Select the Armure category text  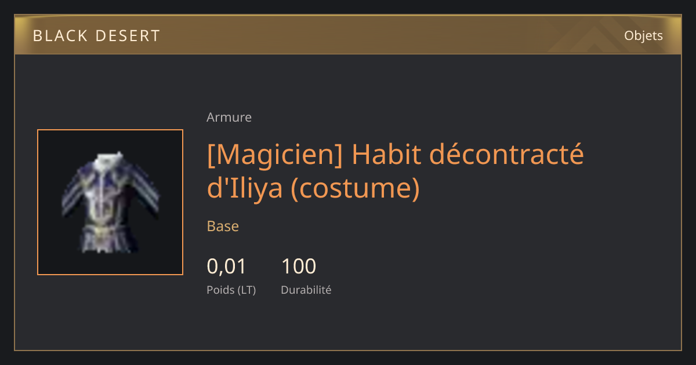click(x=229, y=118)
